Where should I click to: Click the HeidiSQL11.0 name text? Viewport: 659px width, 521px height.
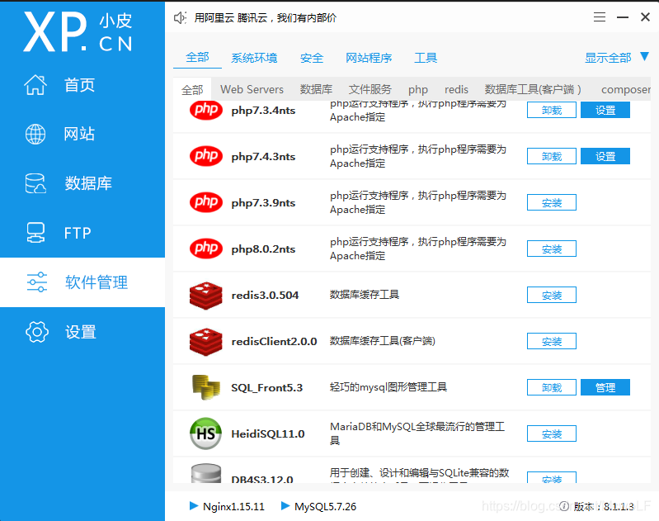tap(268, 433)
